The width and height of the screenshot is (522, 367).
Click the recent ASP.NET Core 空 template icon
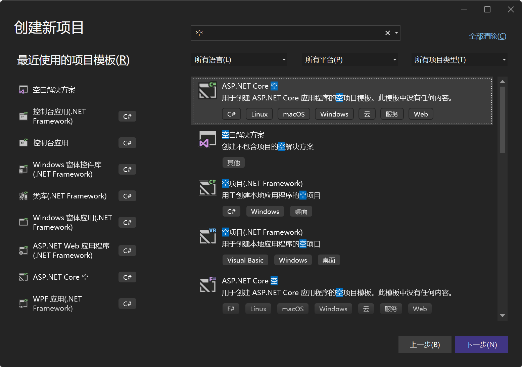click(23, 277)
